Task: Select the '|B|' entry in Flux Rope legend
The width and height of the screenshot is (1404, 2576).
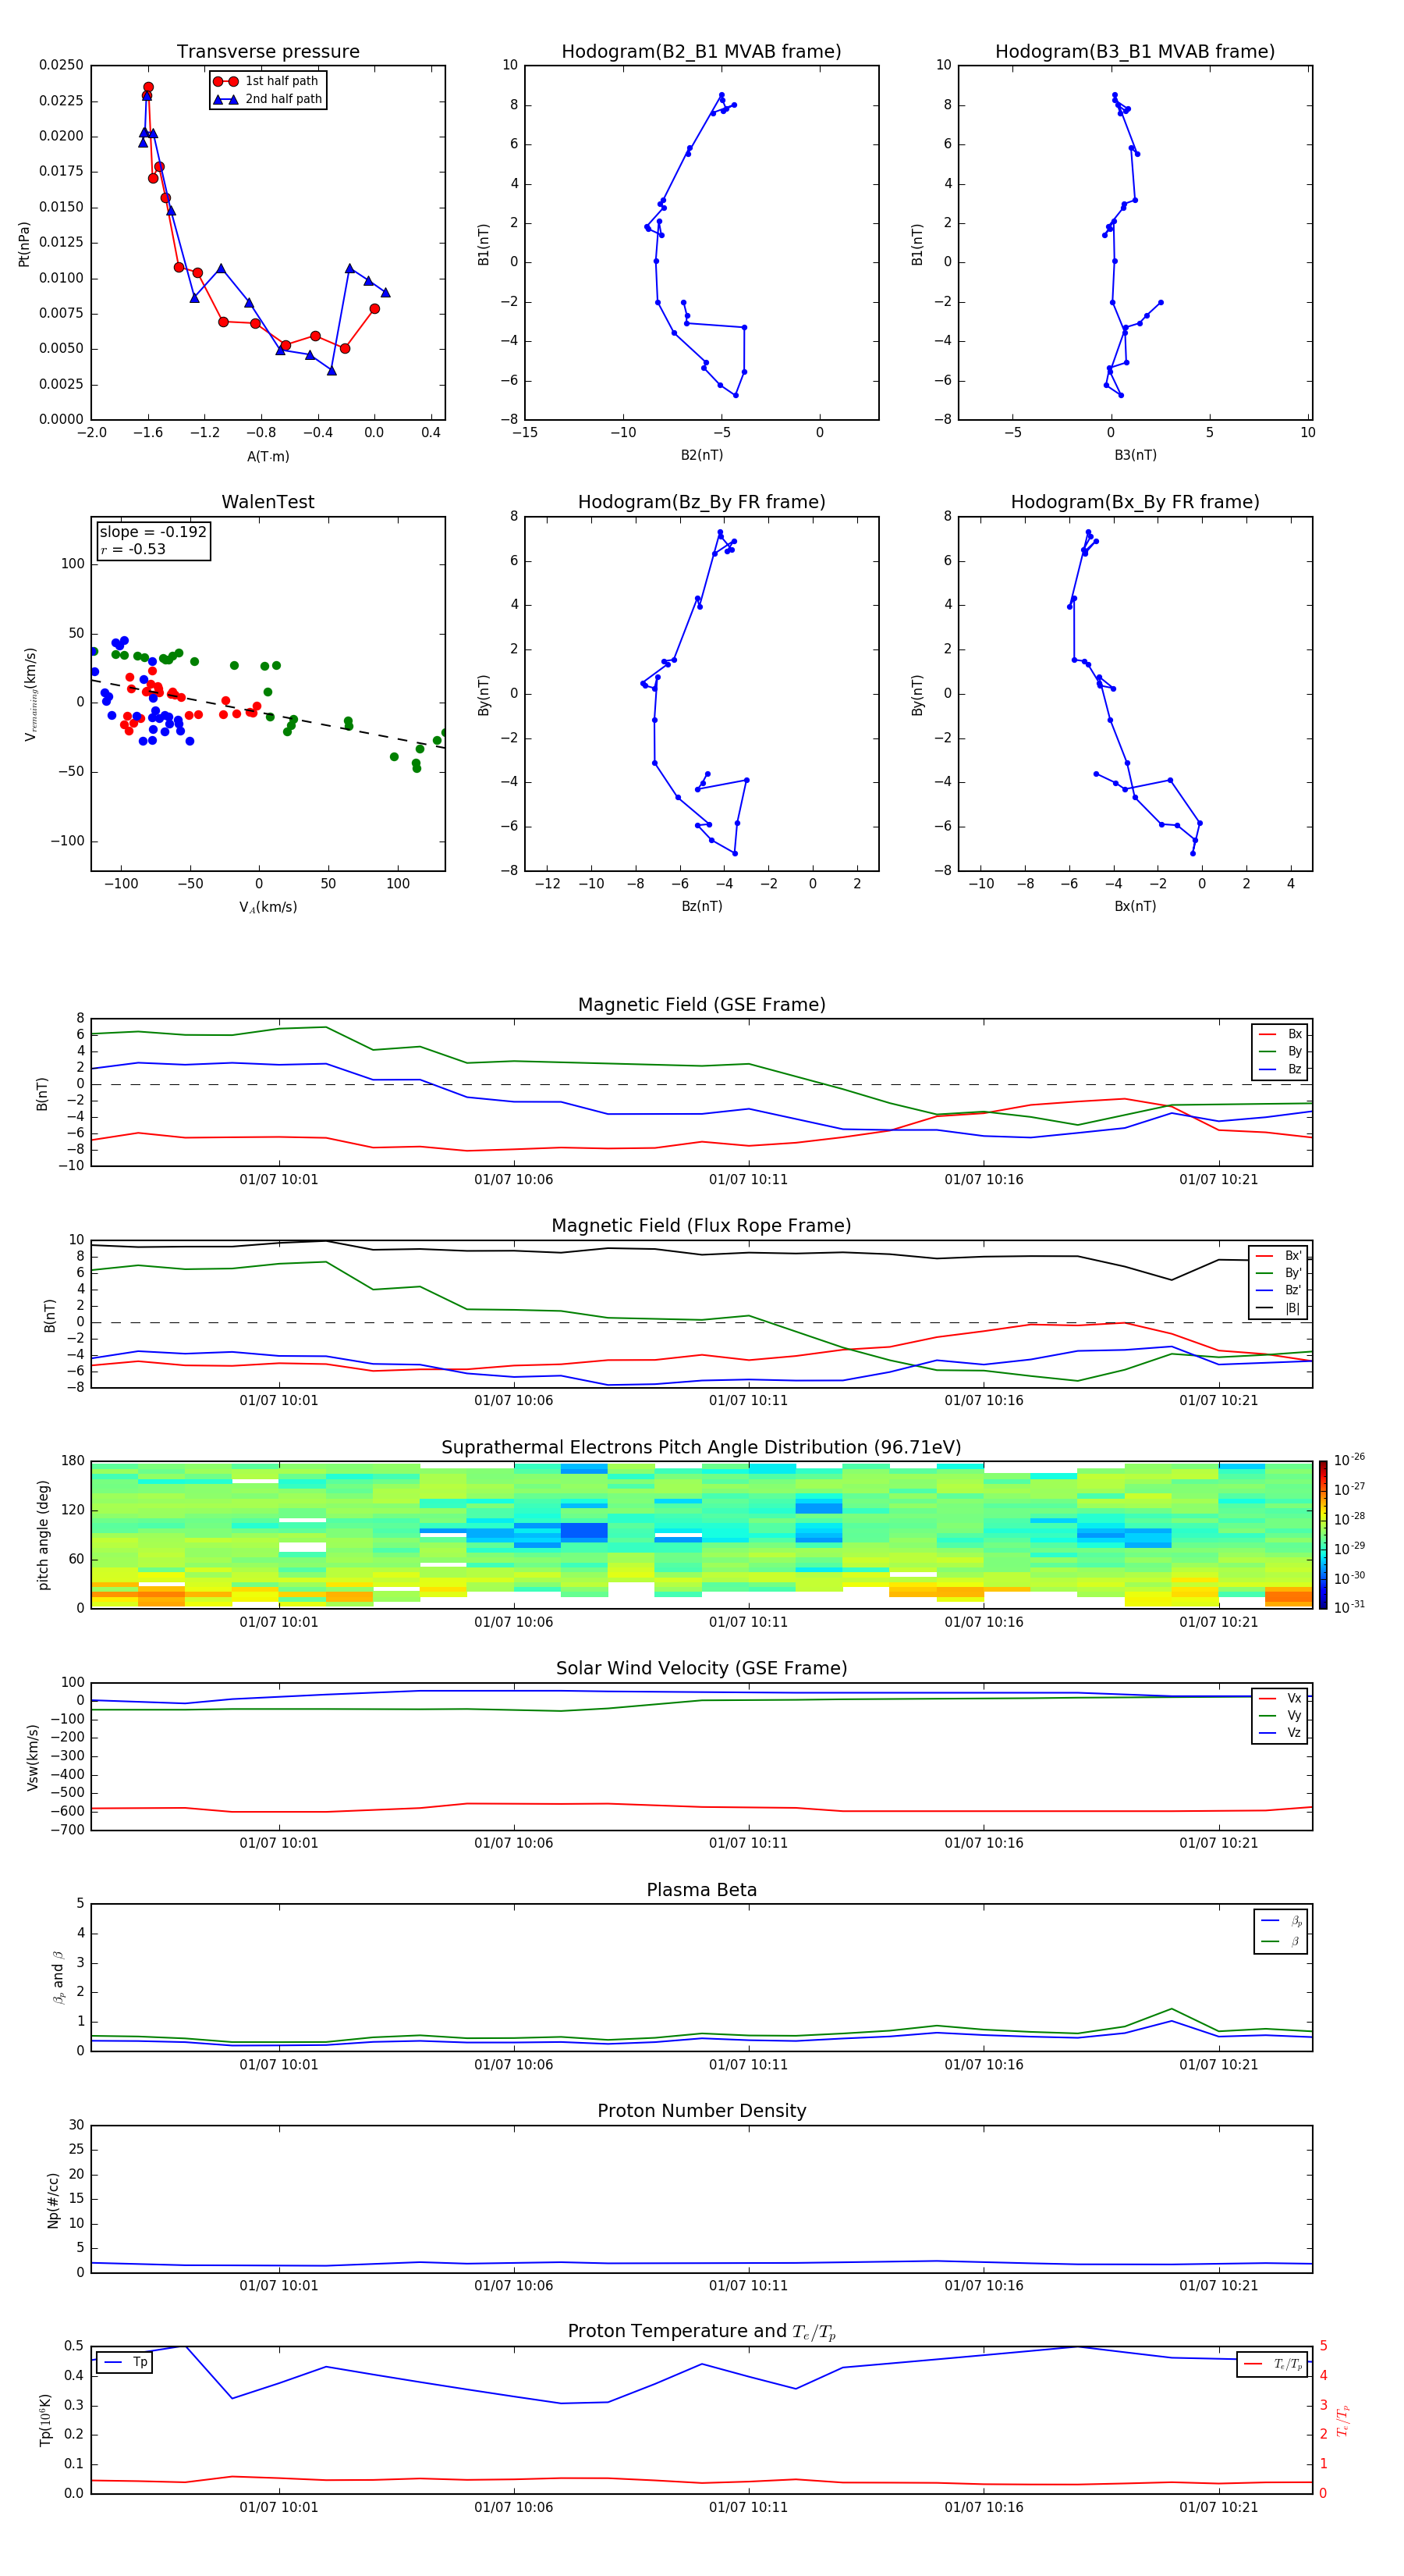Action: pyautogui.click(x=1278, y=1308)
